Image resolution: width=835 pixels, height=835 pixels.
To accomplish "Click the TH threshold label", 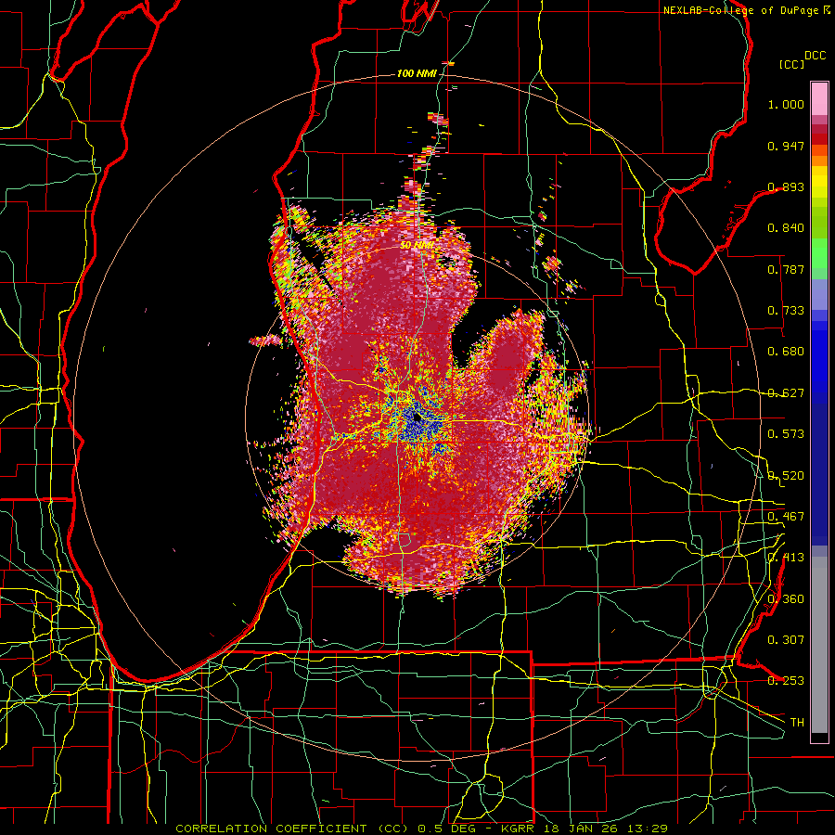I will [797, 722].
